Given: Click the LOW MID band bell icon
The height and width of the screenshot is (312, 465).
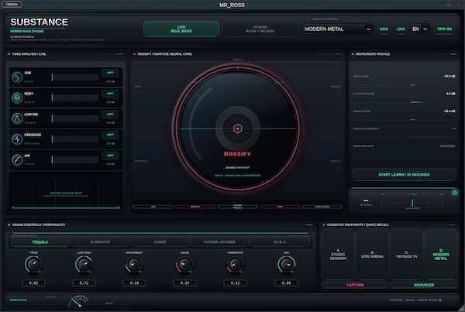Looking at the screenshot, I should tap(17, 118).
